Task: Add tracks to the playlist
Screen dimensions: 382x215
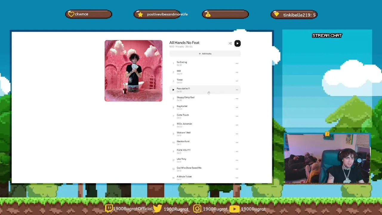Action: tap(205, 53)
